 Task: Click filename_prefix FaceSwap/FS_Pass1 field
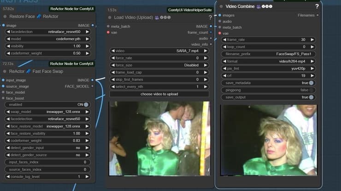click(x=268, y=54)
